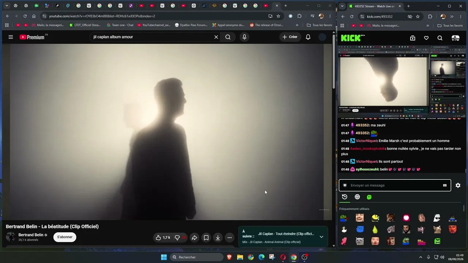This screenshot has width=468, height=263.
Task: Open the Chrome menu in Kick window
Action: pyautogui.click(x=461, y=16)
